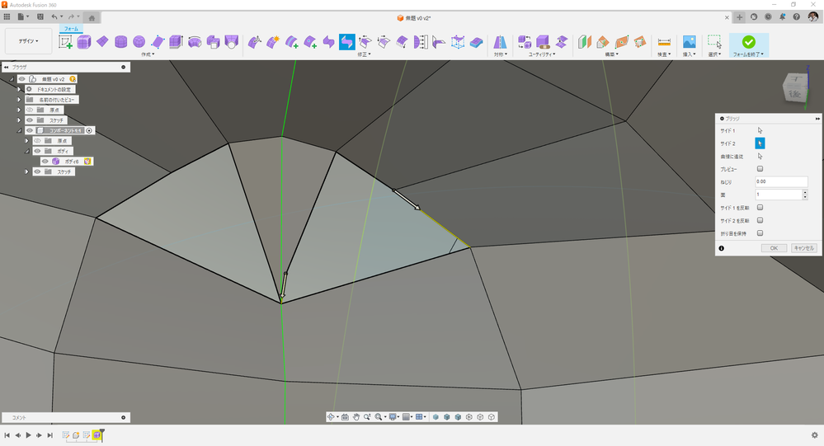Screen dimensions: 824x446
Task: Undo the last action
Action: click(x=54, y=16)
